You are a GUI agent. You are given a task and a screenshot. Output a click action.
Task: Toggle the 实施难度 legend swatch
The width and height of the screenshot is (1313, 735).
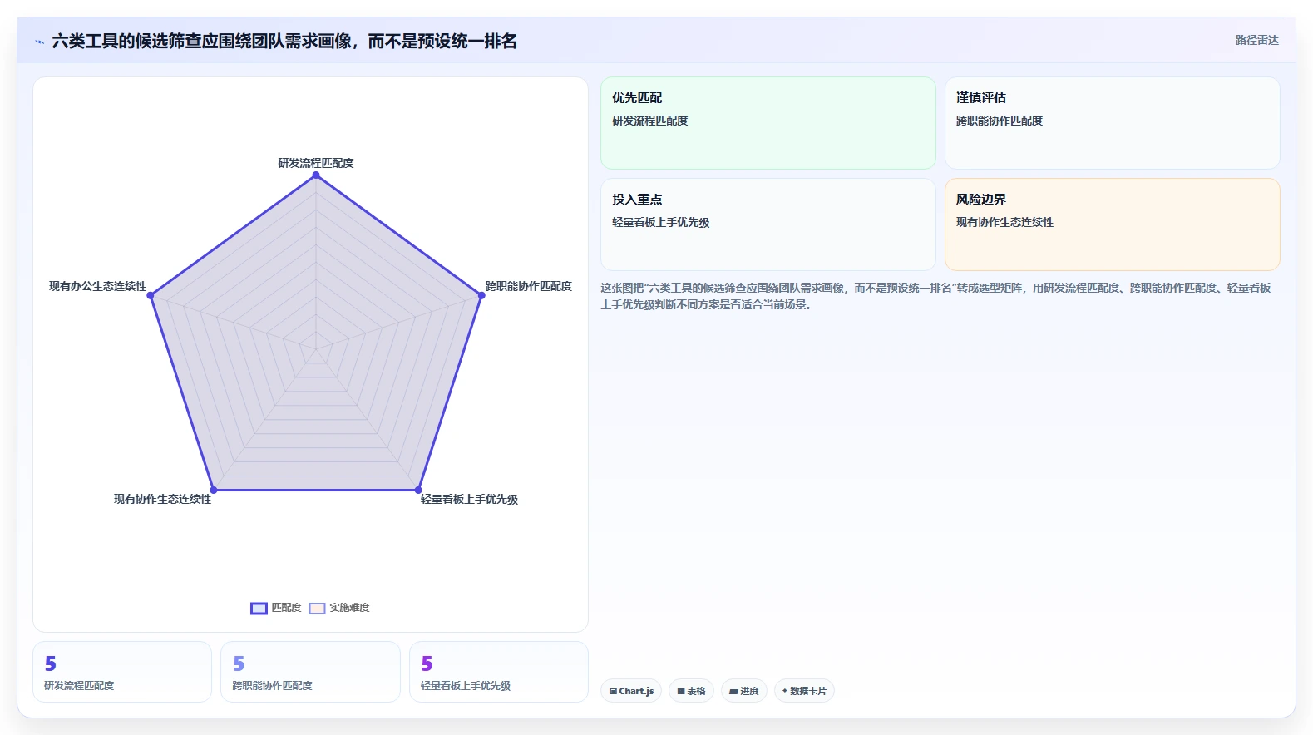point(317,609)
